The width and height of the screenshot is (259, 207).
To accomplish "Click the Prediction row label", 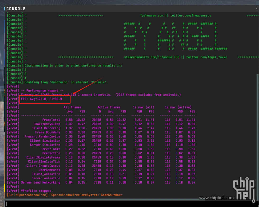I will pos(51,153).
